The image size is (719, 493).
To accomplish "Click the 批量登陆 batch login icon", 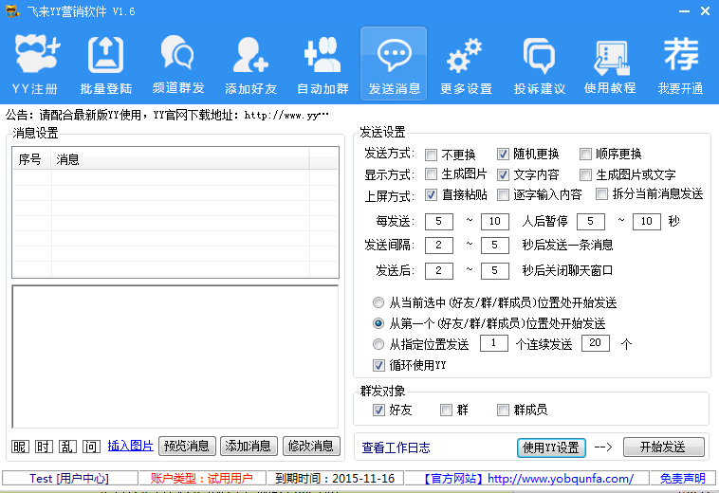I will point(105,64).
